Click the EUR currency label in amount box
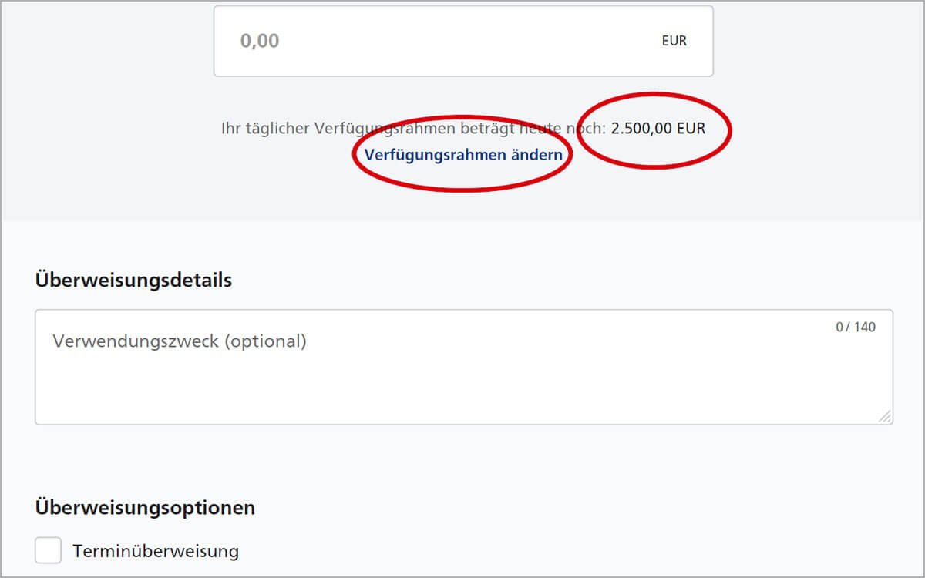Image resolution: width=925 pixels, height=578 pixels. point(674,41)
